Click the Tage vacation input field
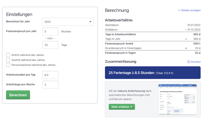 click(x=50, y=45)
